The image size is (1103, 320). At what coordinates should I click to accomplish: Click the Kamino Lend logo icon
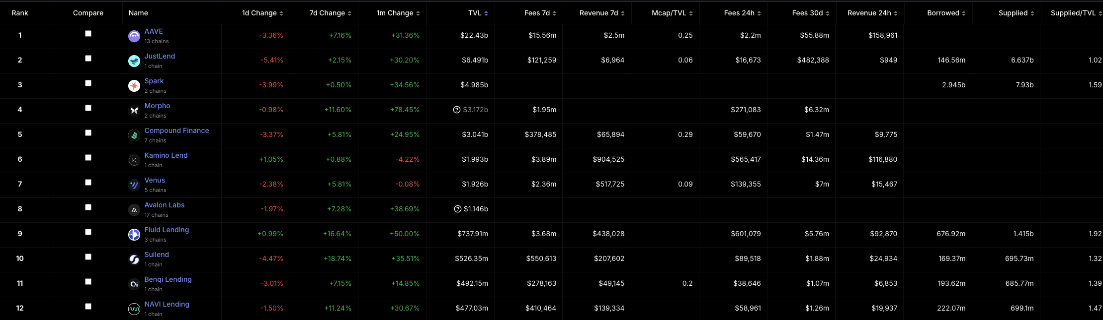(x=134, y=160)
